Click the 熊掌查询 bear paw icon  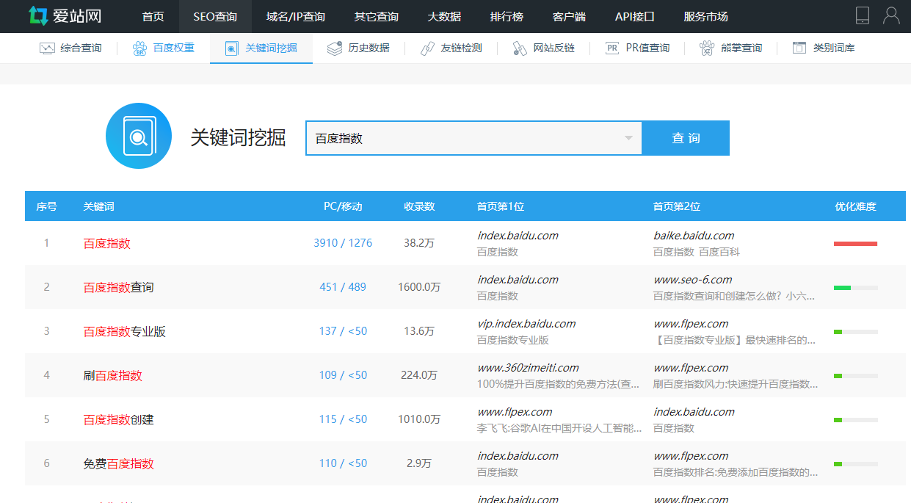pos(707,48)
